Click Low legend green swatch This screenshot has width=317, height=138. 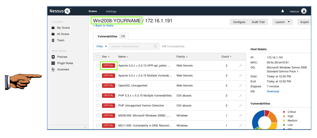284,125
